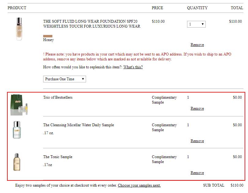The image size is (248, 193).
Task: Open the quantity dropdown for foundation
Action: pyautogui.click(x=196, y=24)
